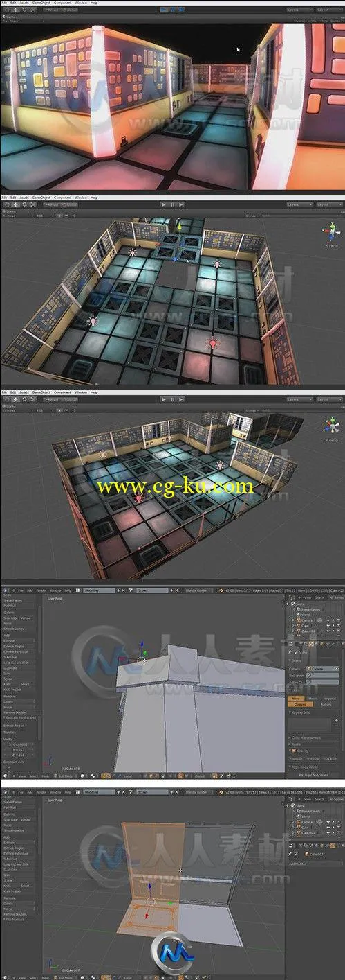
Task: Click Vector X value in upper Blender
Action: point(19,744)
